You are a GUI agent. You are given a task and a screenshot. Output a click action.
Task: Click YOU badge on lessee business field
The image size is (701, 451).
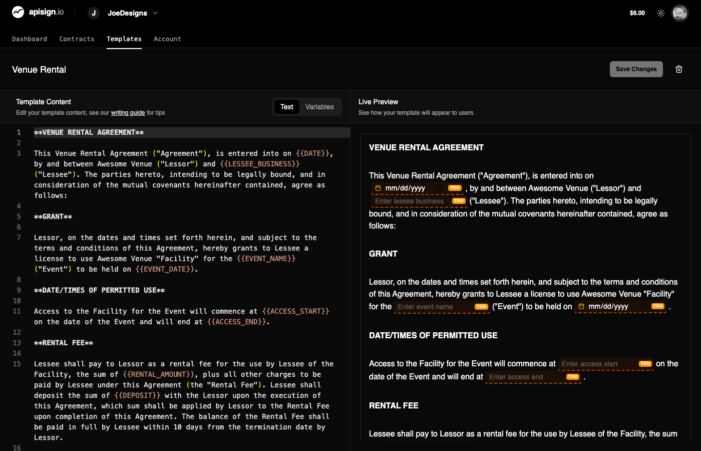[459, 201]
